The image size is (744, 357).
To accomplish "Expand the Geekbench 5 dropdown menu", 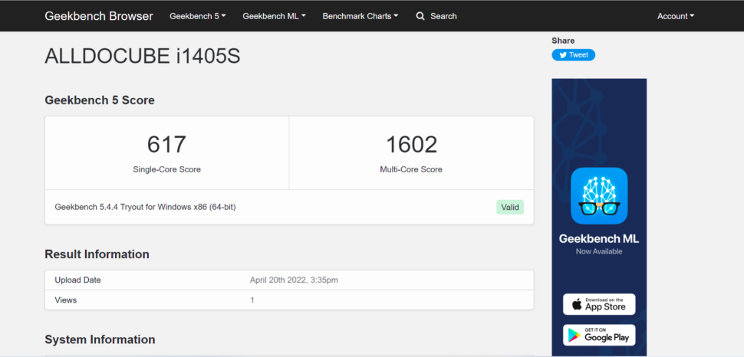I will pos(198,16).
